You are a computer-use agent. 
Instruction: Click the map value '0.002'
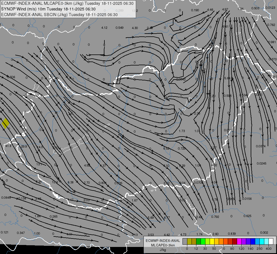(264, 233)
